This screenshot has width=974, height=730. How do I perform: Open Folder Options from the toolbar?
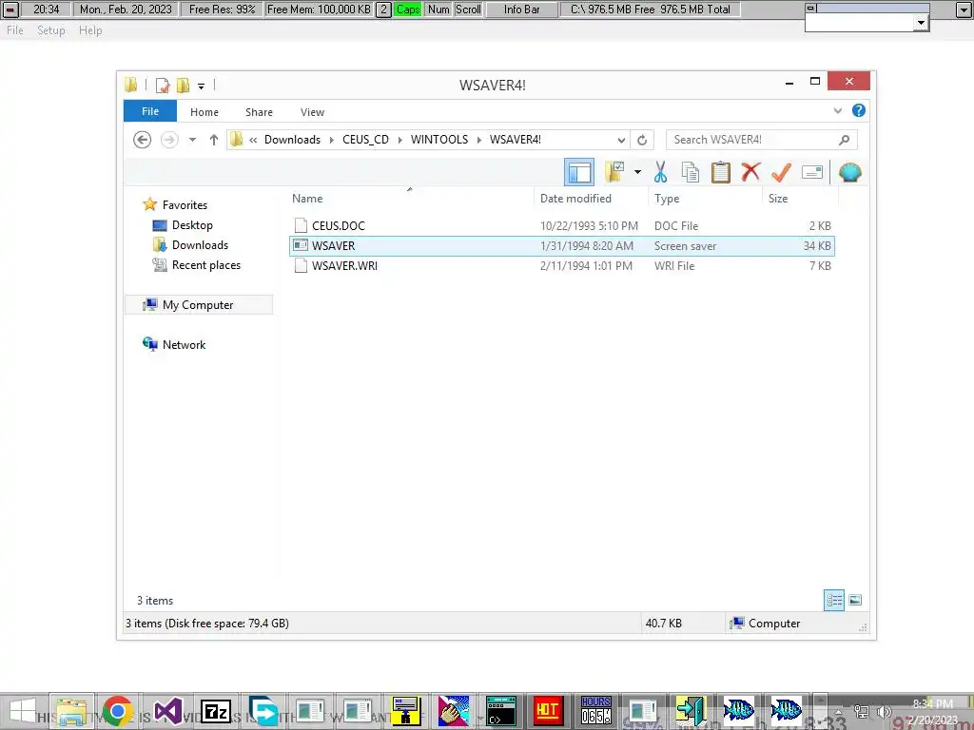[x=615, y=172]
